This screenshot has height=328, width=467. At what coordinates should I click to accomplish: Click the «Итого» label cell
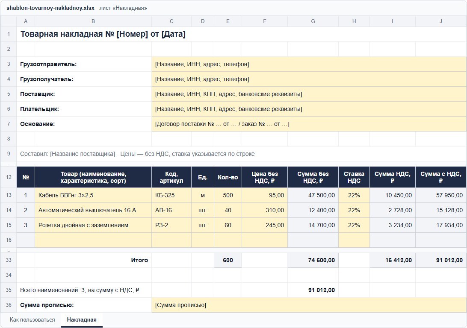pyautogui.click(x=93, y=260)
